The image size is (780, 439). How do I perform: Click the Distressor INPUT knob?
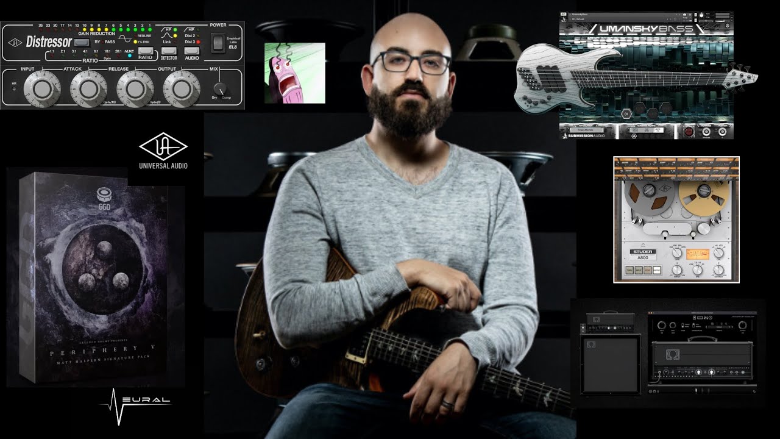click(42, 89)
